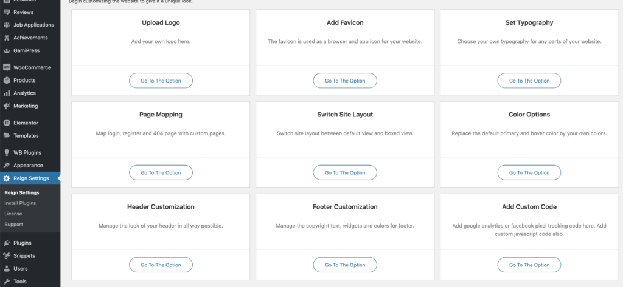Click the Analytics bar chart icon
This screenshot has height=287, width=623.
[7, 93]
